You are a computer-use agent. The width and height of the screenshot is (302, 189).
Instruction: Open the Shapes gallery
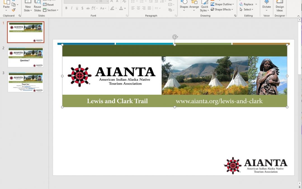[x=184, y=6]
